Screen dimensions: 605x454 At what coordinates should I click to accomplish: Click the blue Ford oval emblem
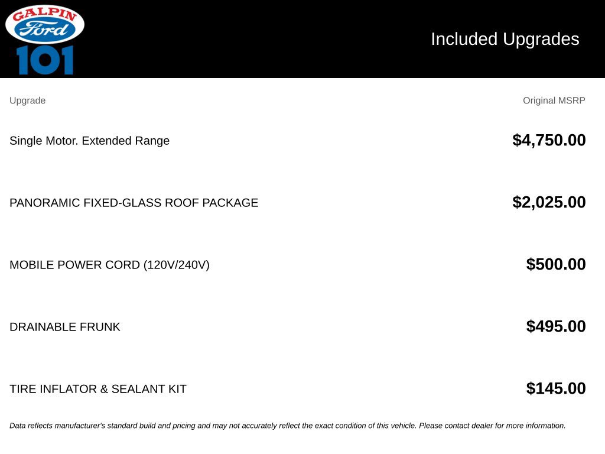[x=45, y=30]
